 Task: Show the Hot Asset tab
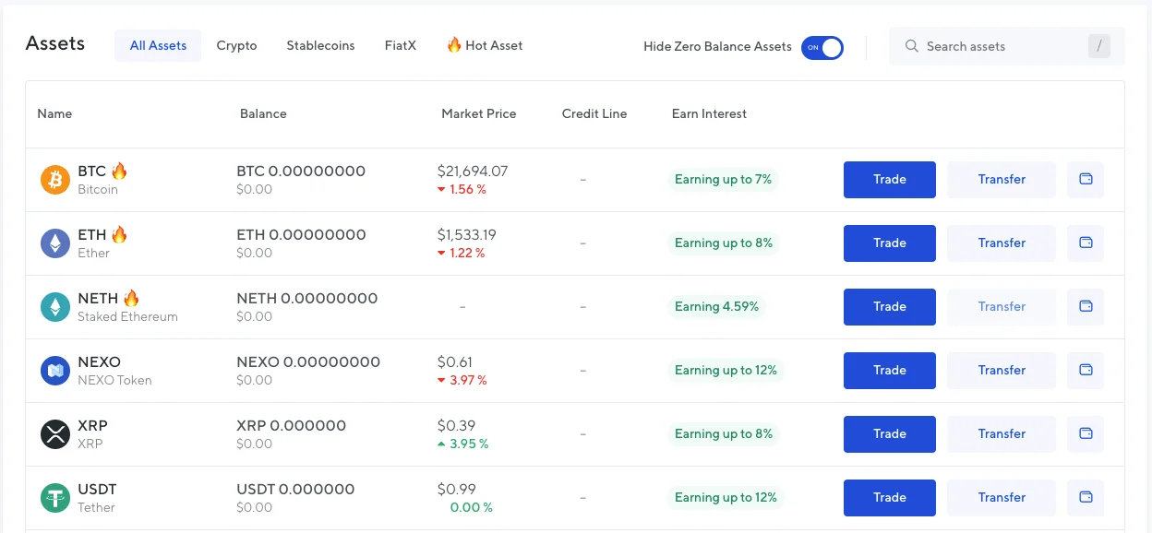pos(485,46)
